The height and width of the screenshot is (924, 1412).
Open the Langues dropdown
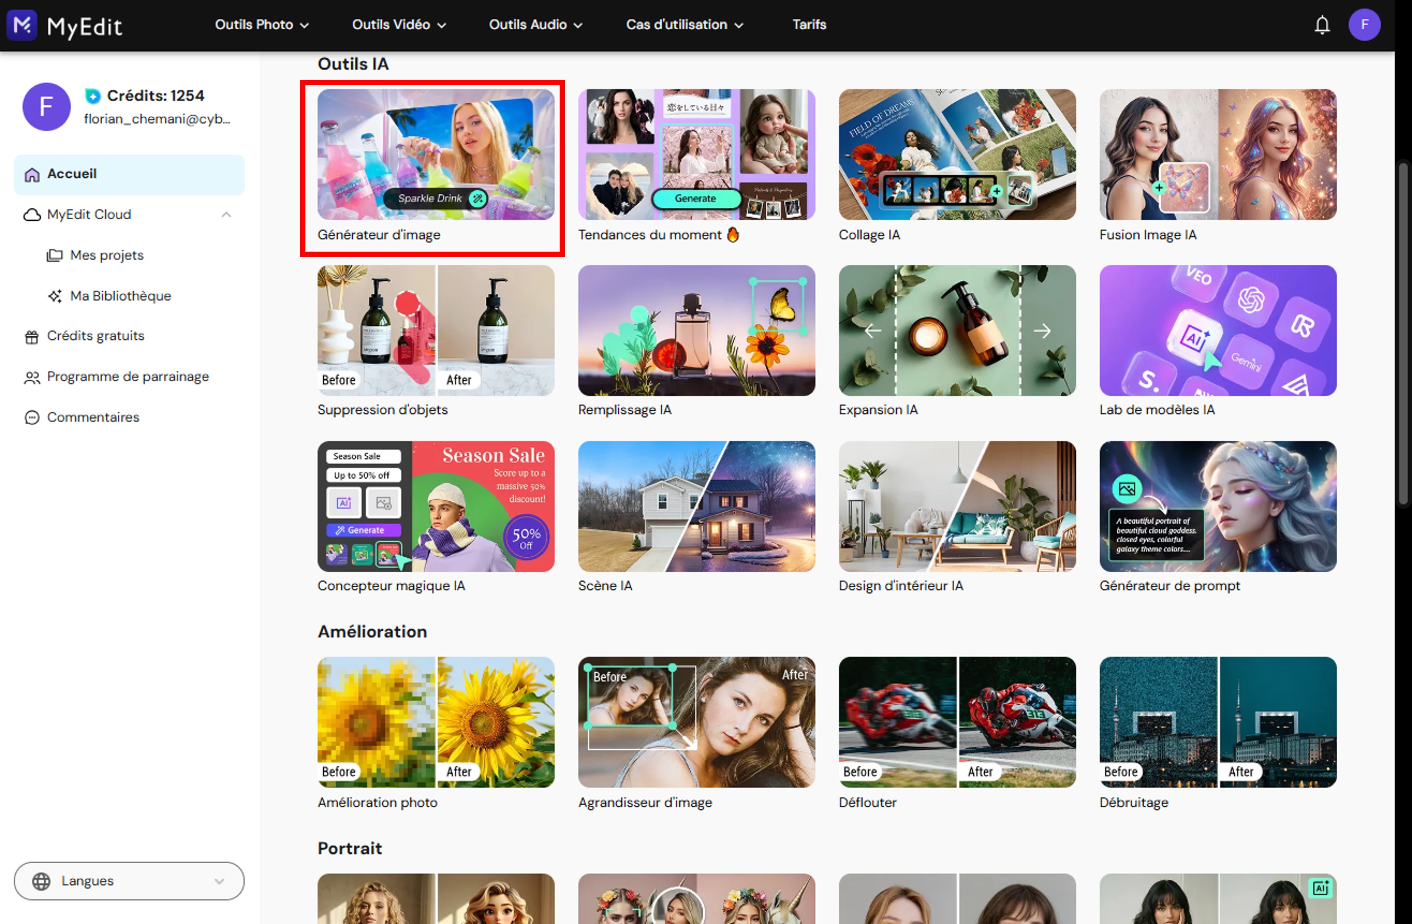[x=129, y=881]
